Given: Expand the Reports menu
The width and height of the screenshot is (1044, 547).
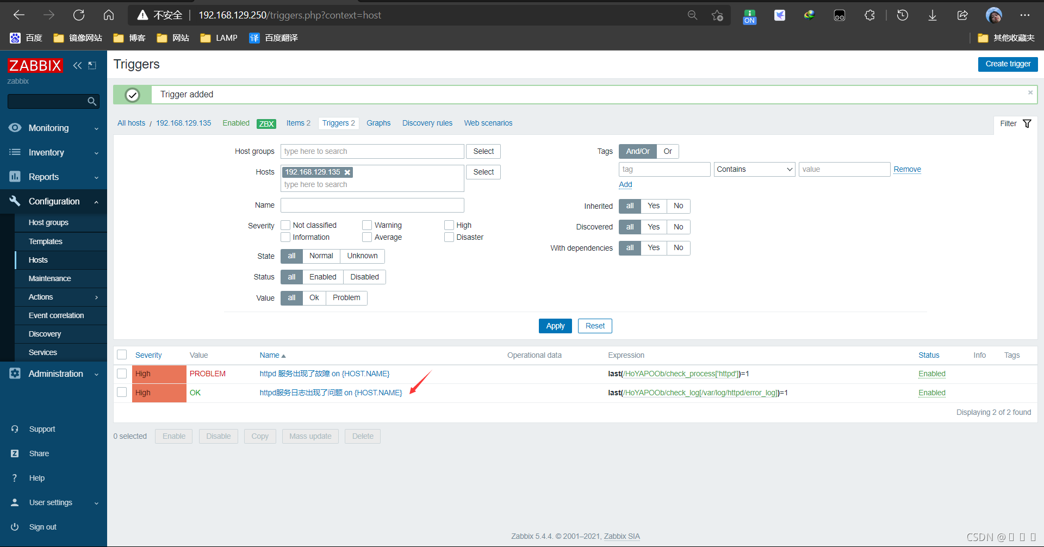Looking at the screenshot, I should coord(53,177).
